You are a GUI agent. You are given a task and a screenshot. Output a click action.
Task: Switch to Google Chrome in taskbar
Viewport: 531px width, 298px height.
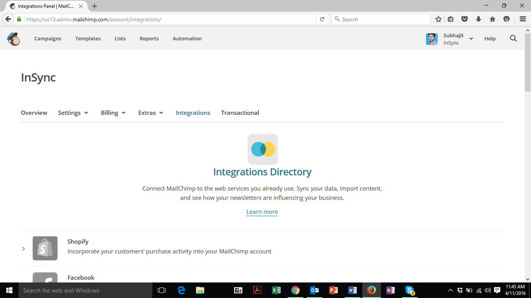pos(295,290)
